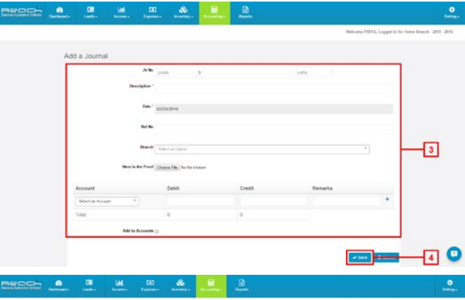Viewport: 465px width, 300px height.
Task: Add a journal row with the blue plus icon
Action: (387, 199)
